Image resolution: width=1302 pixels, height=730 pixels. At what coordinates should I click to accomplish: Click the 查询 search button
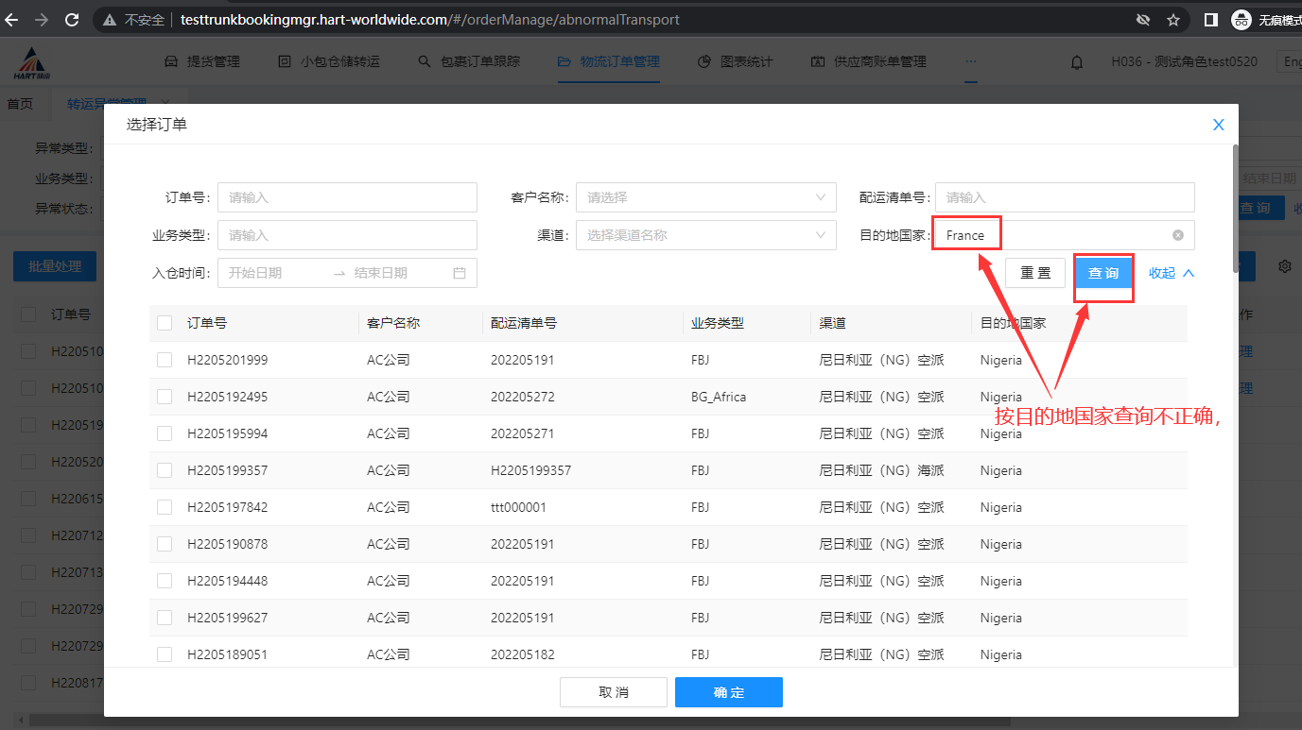1102,273
